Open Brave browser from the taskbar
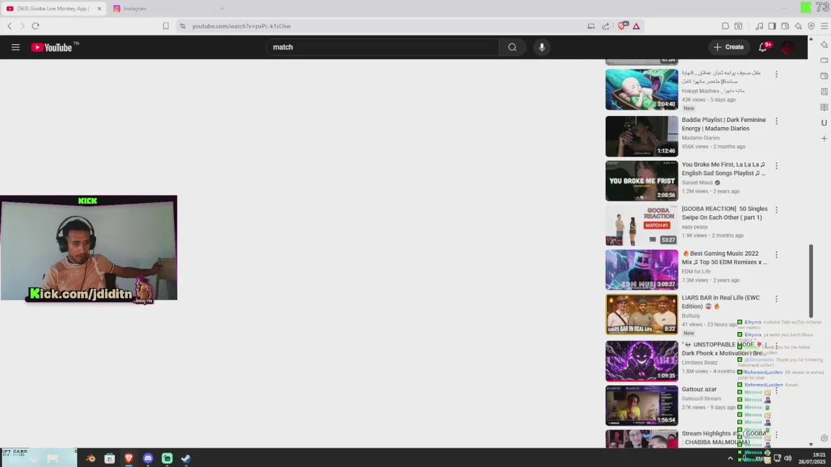 point(129,459)
